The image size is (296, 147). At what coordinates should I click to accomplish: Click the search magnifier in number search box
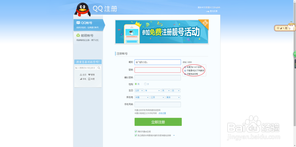point(99,68)
